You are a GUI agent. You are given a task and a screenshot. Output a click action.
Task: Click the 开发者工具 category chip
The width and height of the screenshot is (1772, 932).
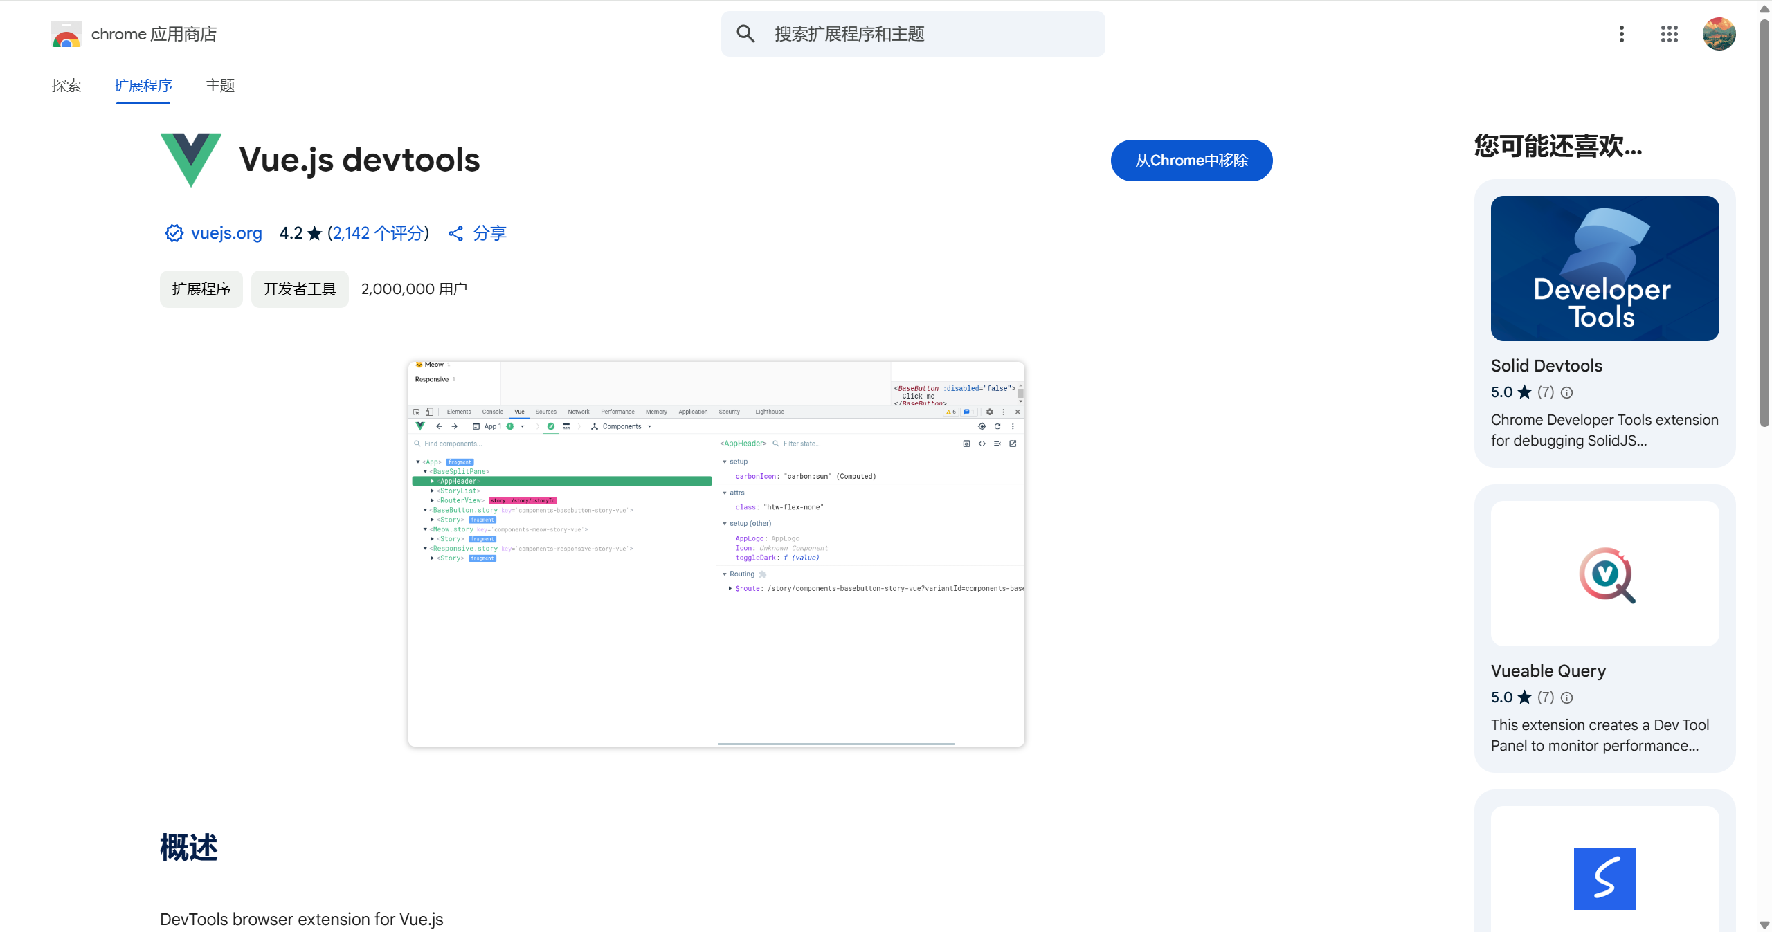coord(300,289)
